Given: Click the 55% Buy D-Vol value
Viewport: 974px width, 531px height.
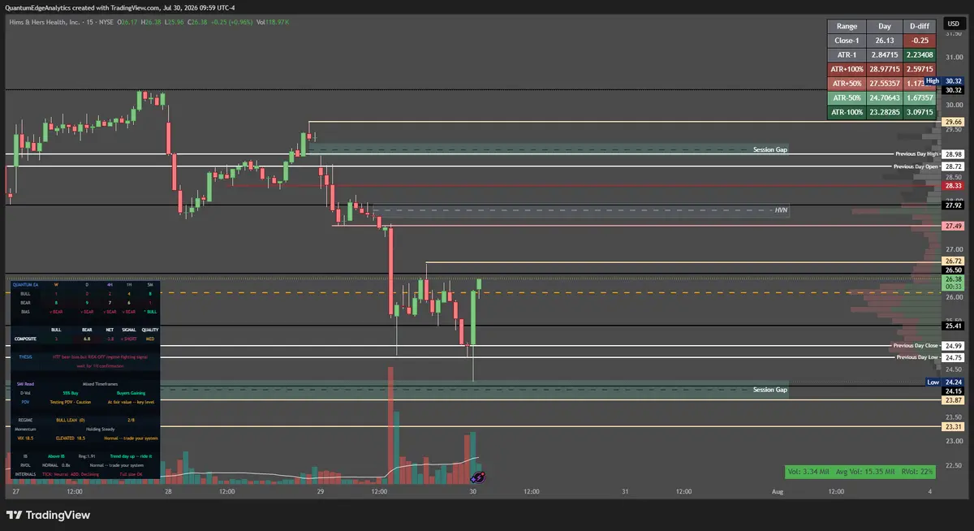Looking at the screenshot, I should point(71,393).
